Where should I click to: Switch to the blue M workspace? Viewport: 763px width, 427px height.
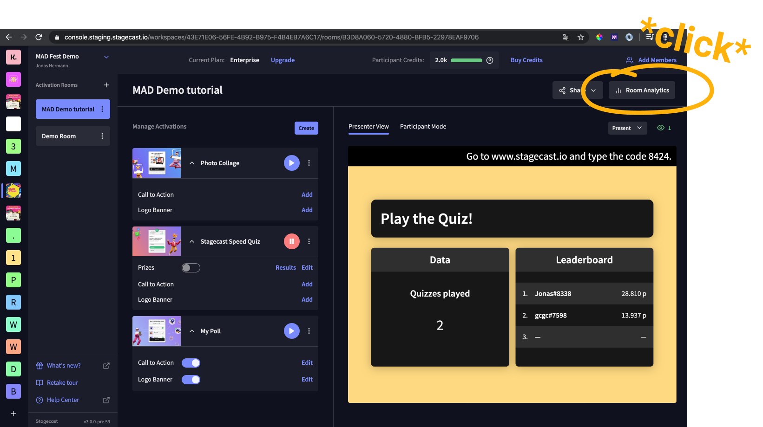tap(13, 168)
